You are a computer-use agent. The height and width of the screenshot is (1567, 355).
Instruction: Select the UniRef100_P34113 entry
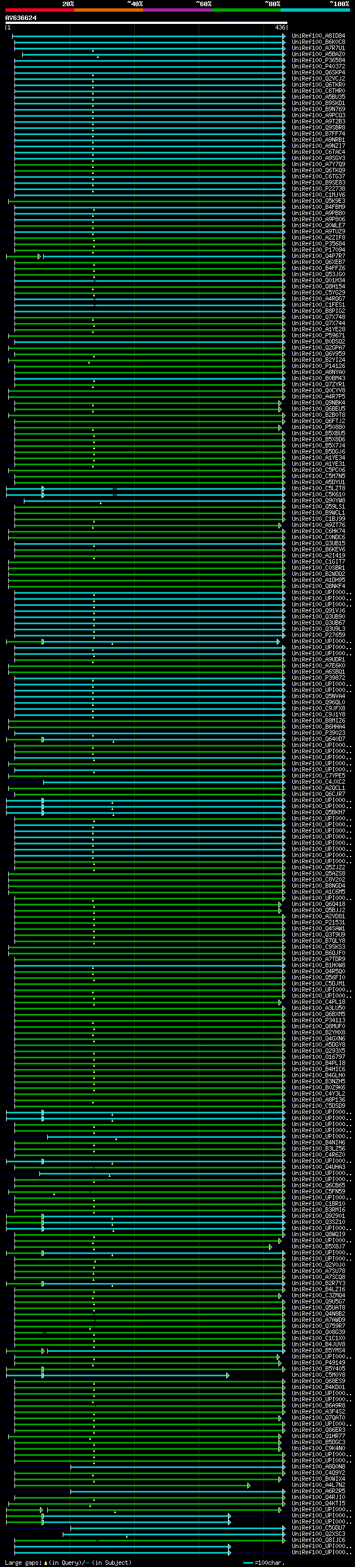click(318, 1020)
